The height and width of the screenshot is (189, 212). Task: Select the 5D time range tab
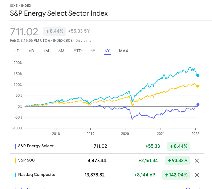(31, 51)
